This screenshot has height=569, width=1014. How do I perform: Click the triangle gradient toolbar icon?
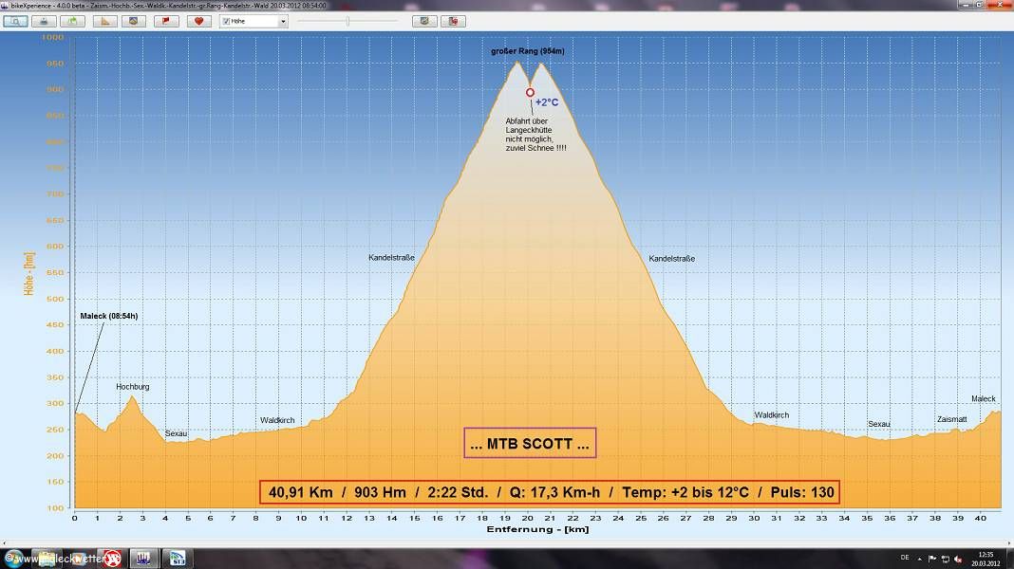coord(105,21)
